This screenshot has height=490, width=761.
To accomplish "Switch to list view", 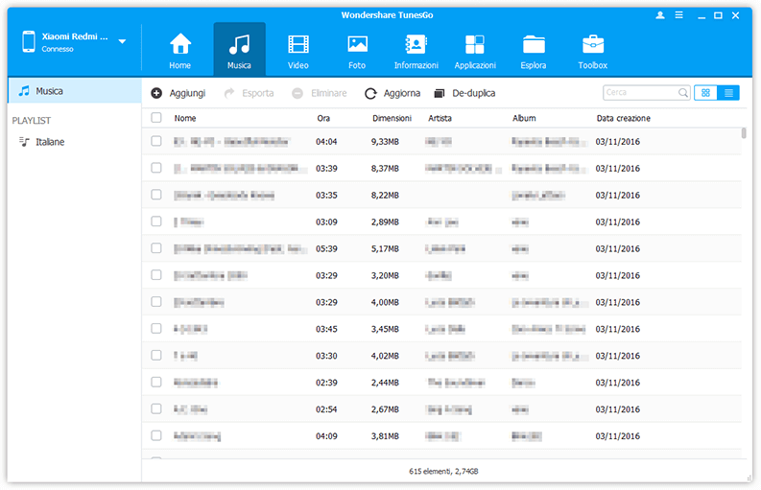I will point(728,93).
